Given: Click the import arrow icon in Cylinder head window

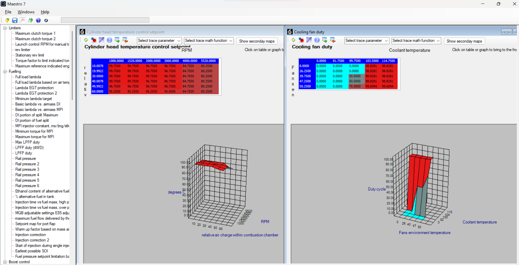Looking at the screenshot, I should coord(125,40).
